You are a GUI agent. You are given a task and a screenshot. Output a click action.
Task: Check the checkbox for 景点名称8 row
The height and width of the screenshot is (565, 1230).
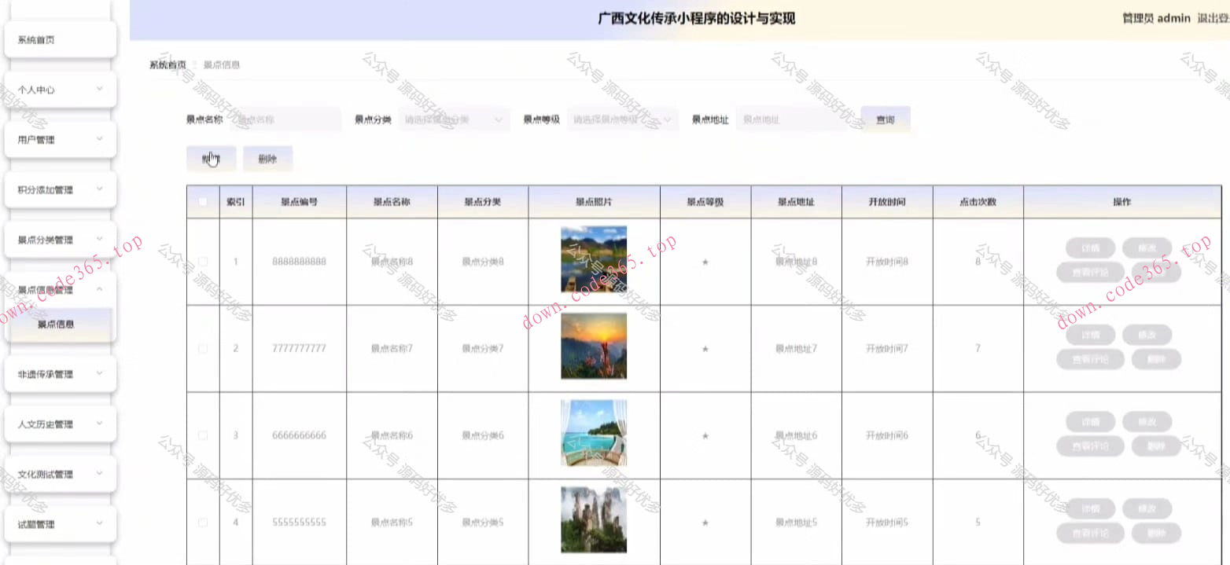point(203,260)
